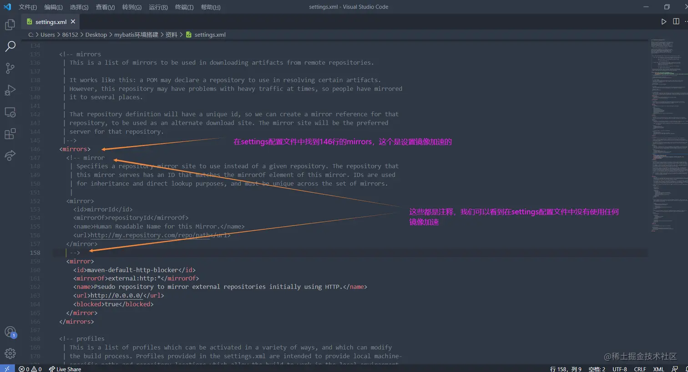Open the Extensions view
Image resolution: width=688 pixels, height=372 pixels.
coord(10,134)
